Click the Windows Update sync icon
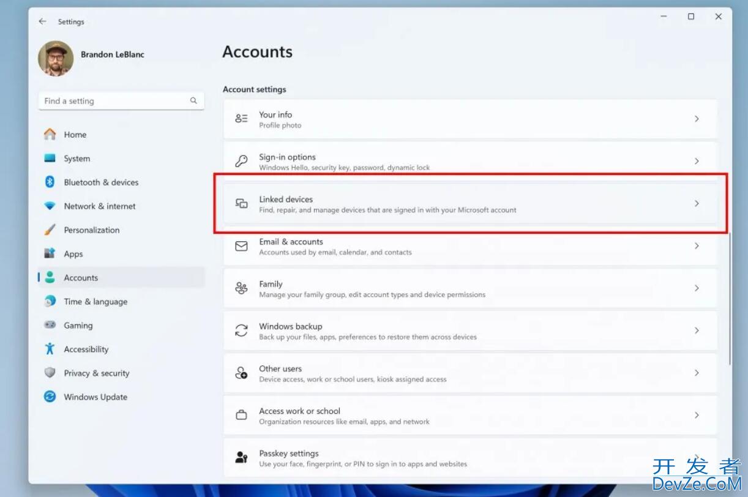The height and width of the screenshot is (497, 748). pyautogui.click(x=50, y=397)
